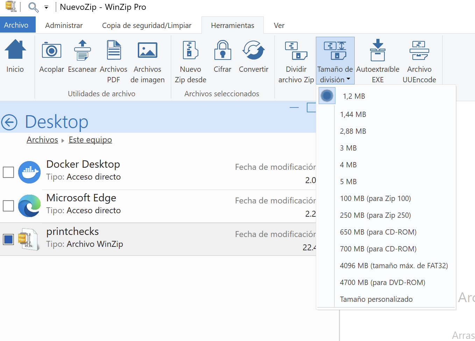
Task: Create Archivo UUEncode
Action: pyautogui.click(x=419, y=61)
